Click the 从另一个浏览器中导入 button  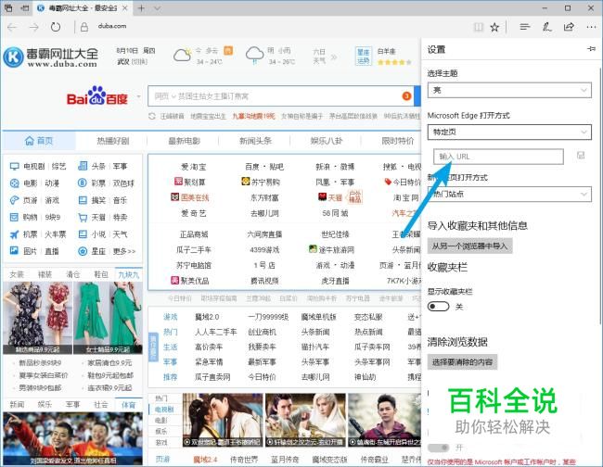coord(469,246)
